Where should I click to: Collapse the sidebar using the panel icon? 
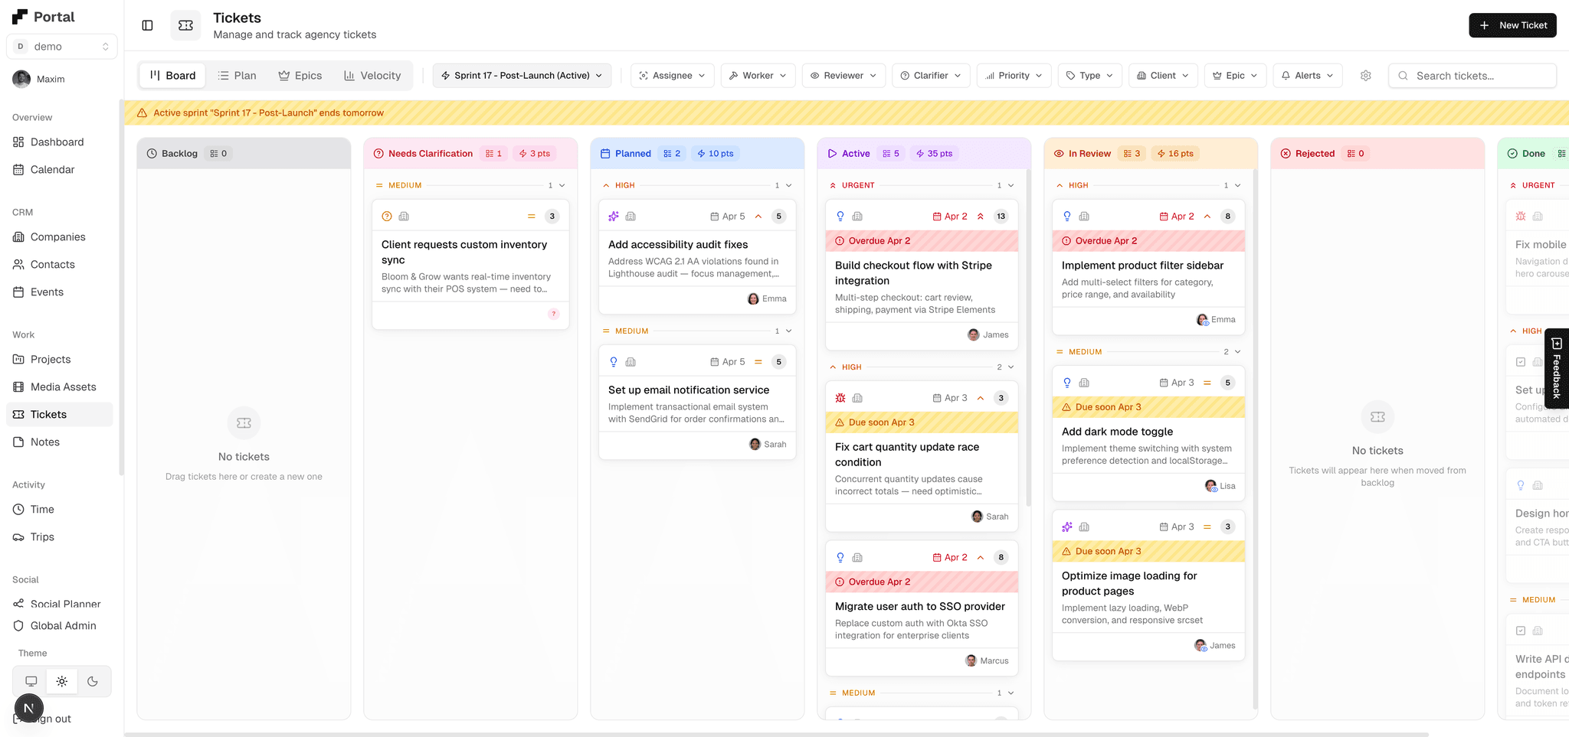click(x=147, y=25)
